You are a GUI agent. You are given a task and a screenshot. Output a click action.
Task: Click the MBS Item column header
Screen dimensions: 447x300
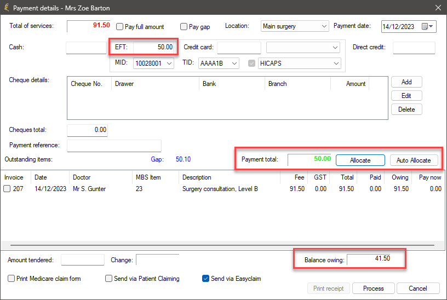coord(156,177)
